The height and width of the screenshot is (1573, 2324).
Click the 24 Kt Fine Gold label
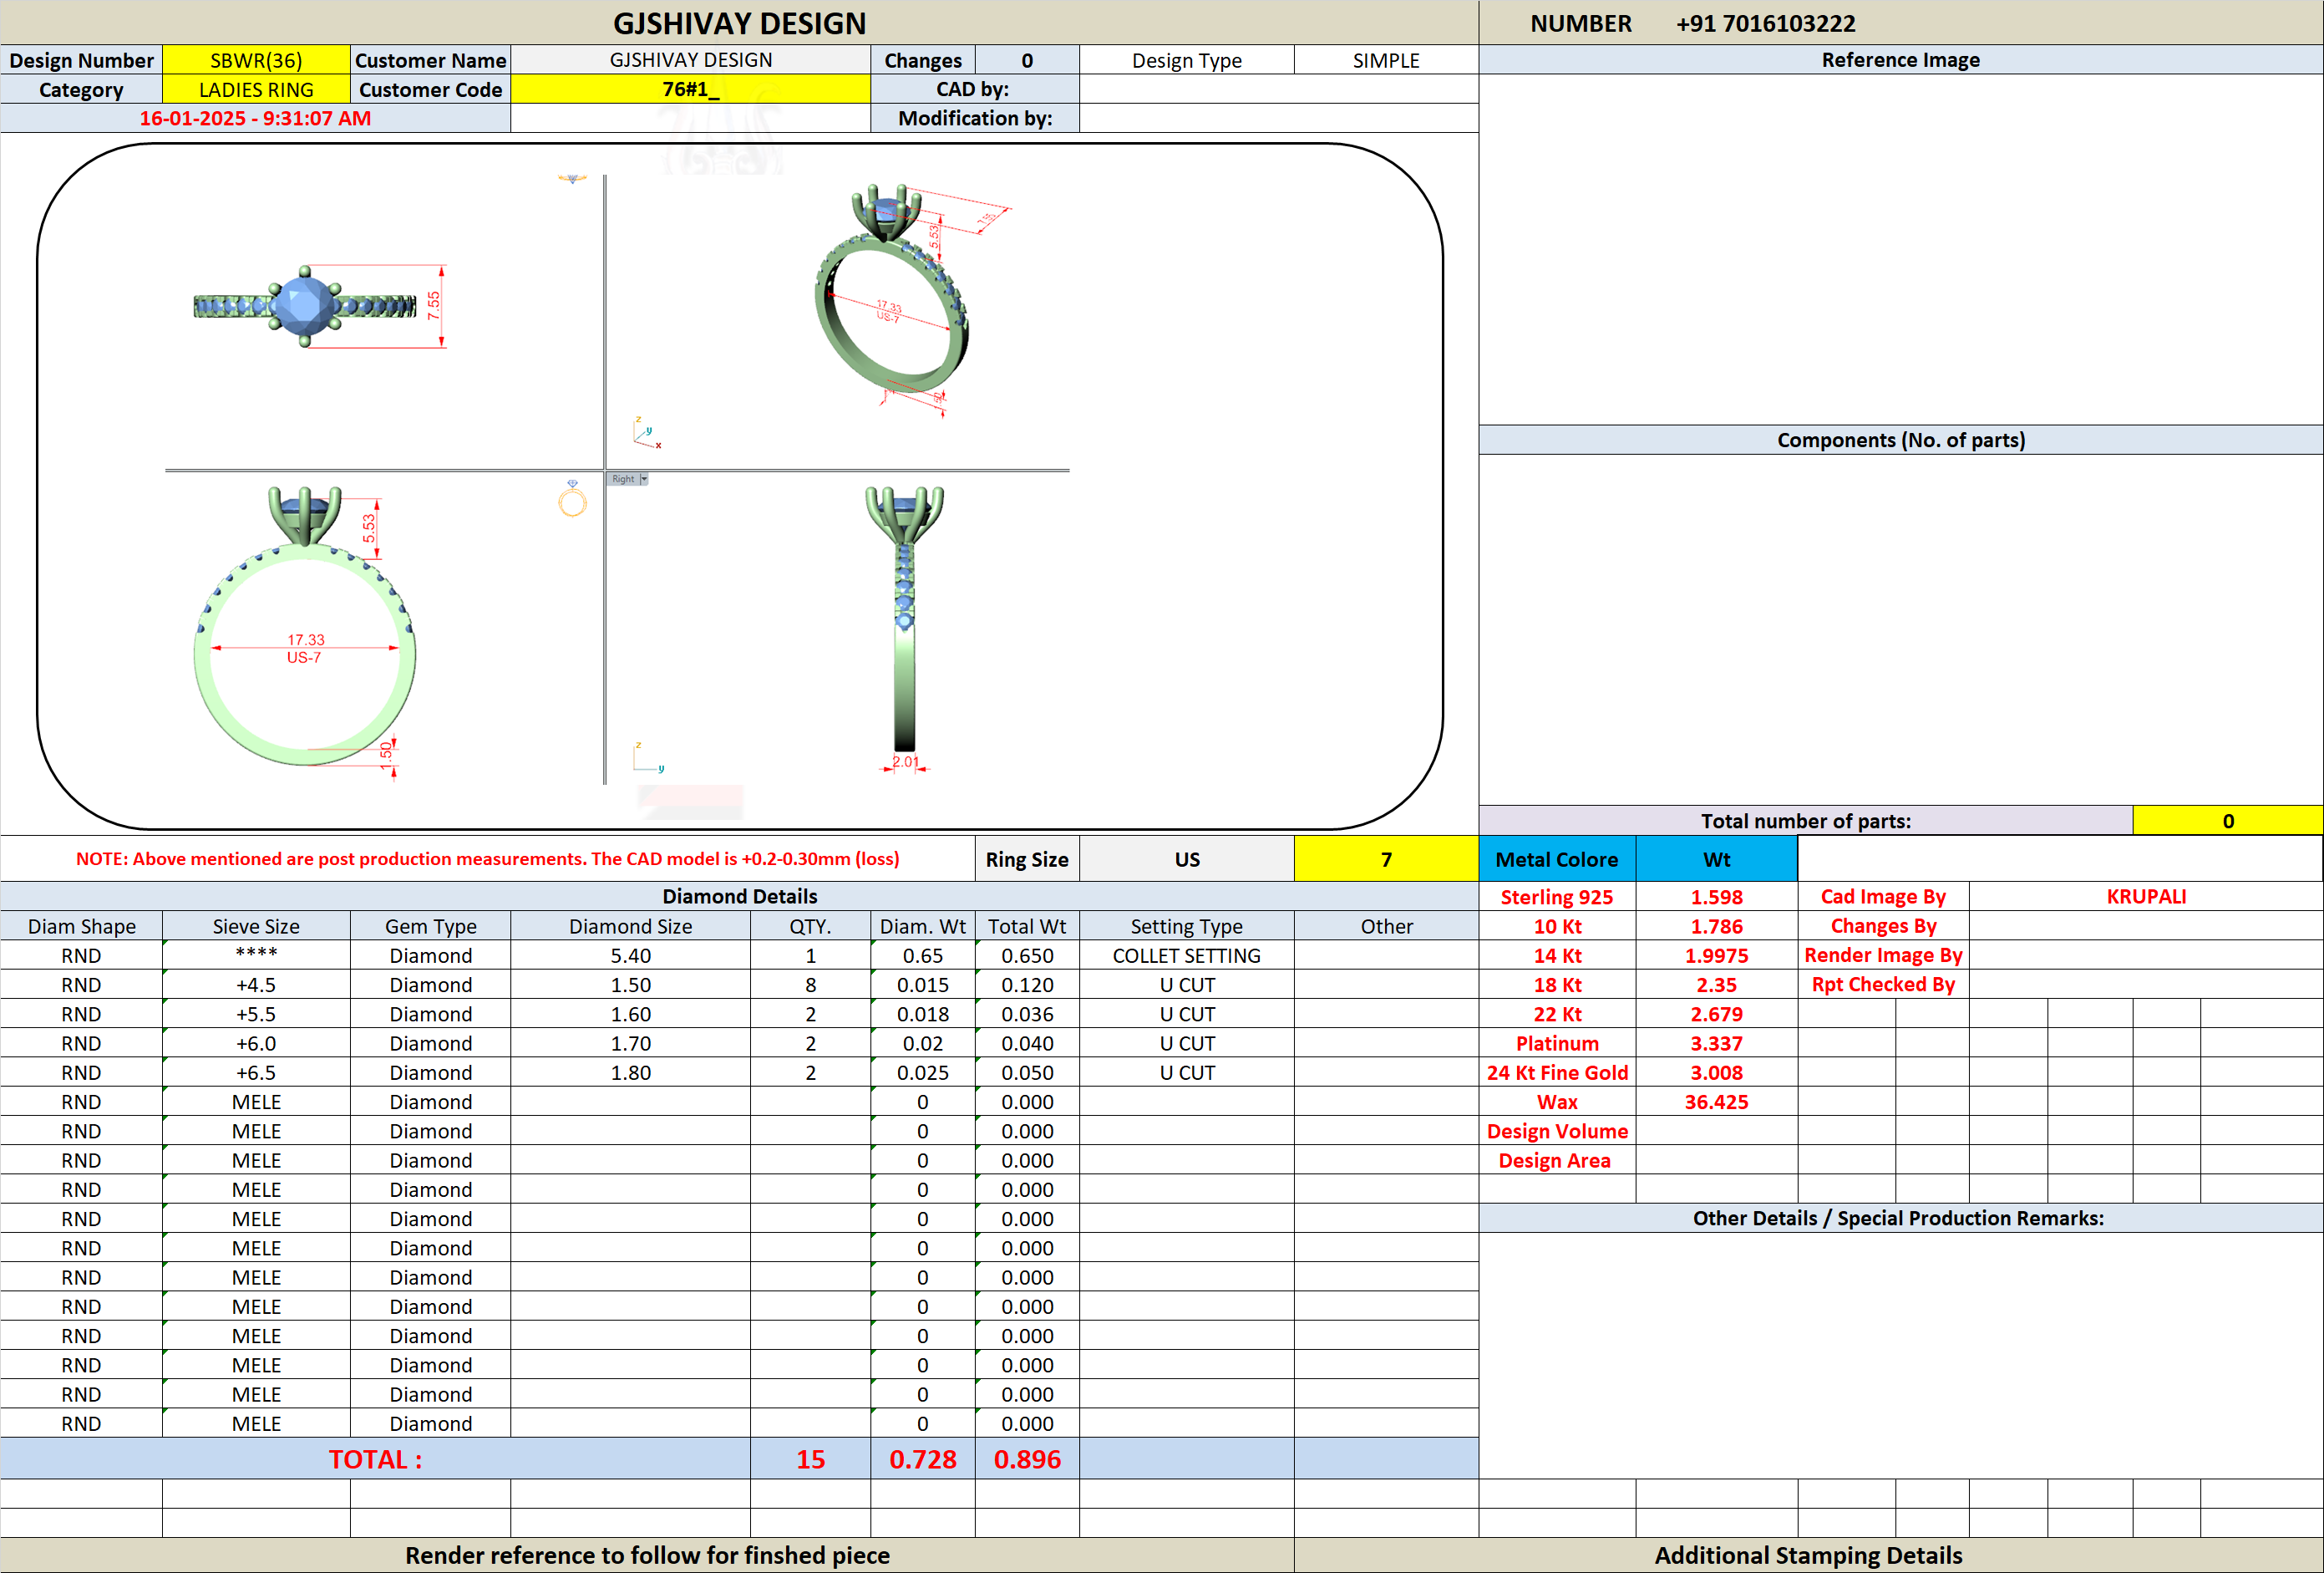[1557, 1072]
